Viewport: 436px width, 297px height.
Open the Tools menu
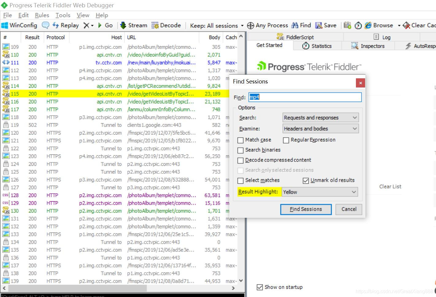click(63, 15)
